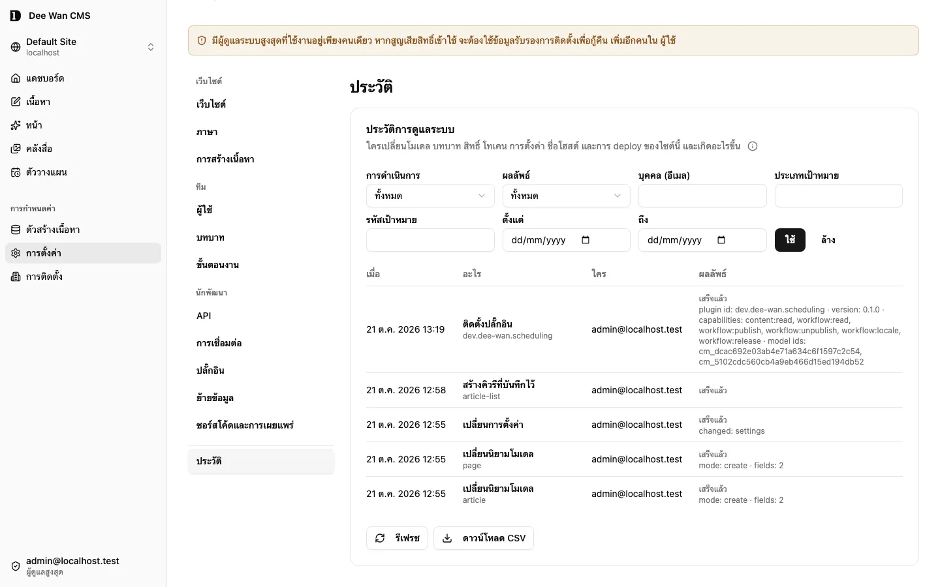This screenshot has width=940, height=587.
Task: Open the การเชื่อมต่อ settings item
Action: click(x=261, y=343)
